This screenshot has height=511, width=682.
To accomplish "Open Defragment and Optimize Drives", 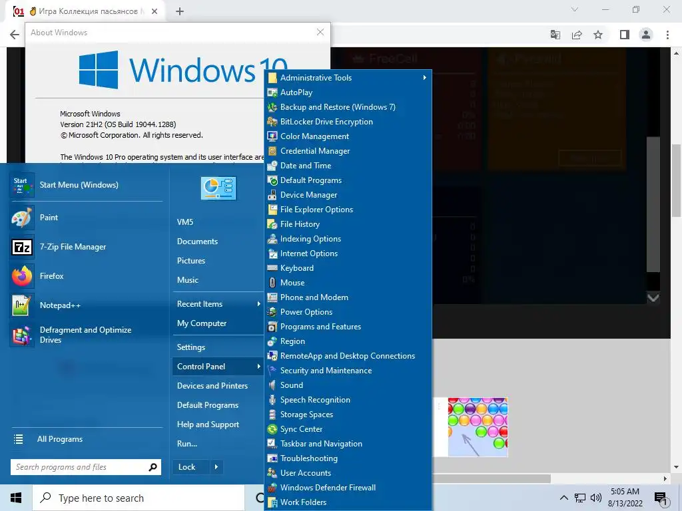I will point(86,335).
